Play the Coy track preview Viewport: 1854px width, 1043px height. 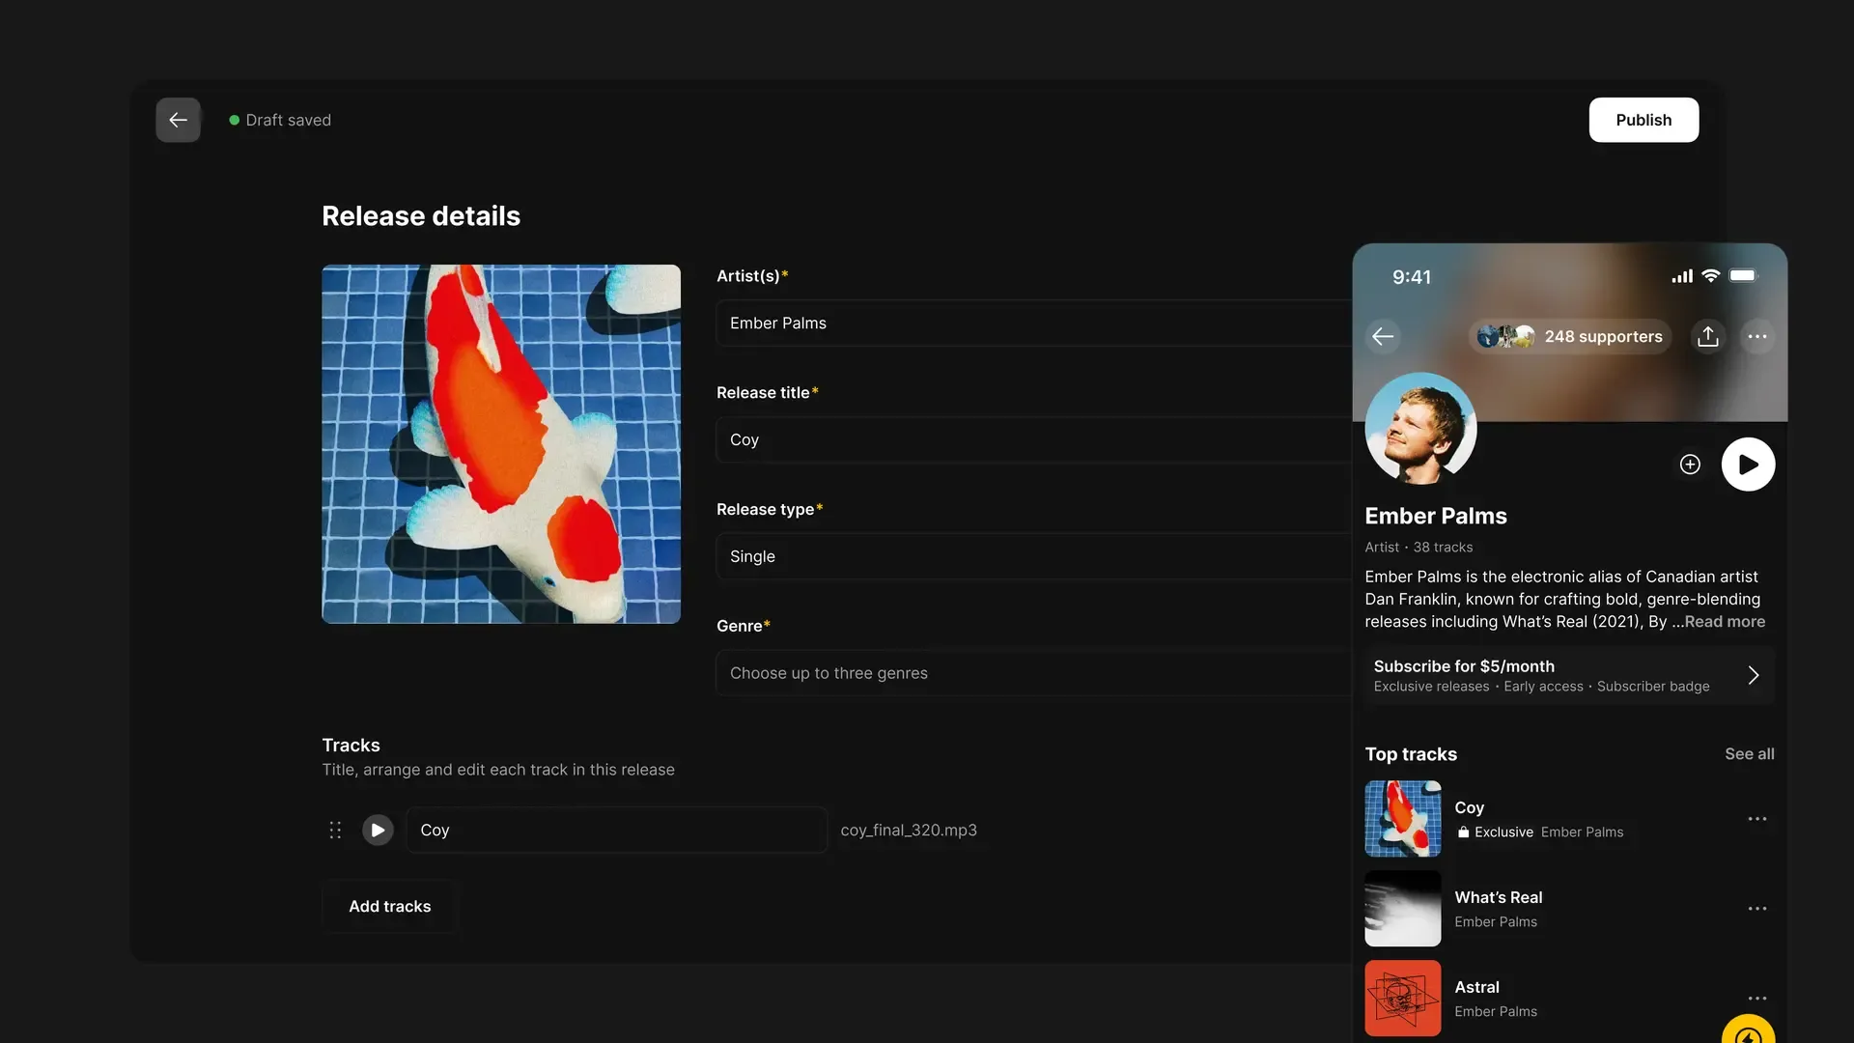coord(378,830)
